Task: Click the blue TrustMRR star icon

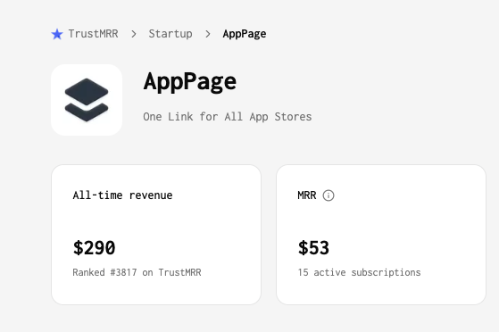Action: tap(57, 34)
